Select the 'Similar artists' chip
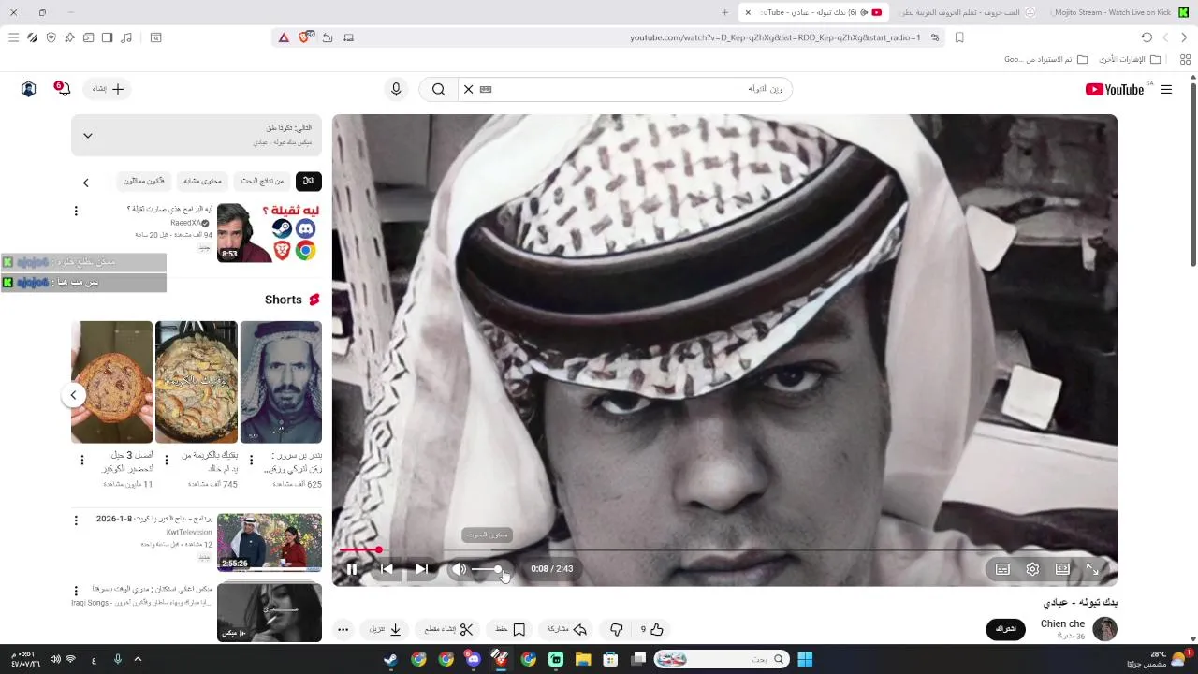 143,181
